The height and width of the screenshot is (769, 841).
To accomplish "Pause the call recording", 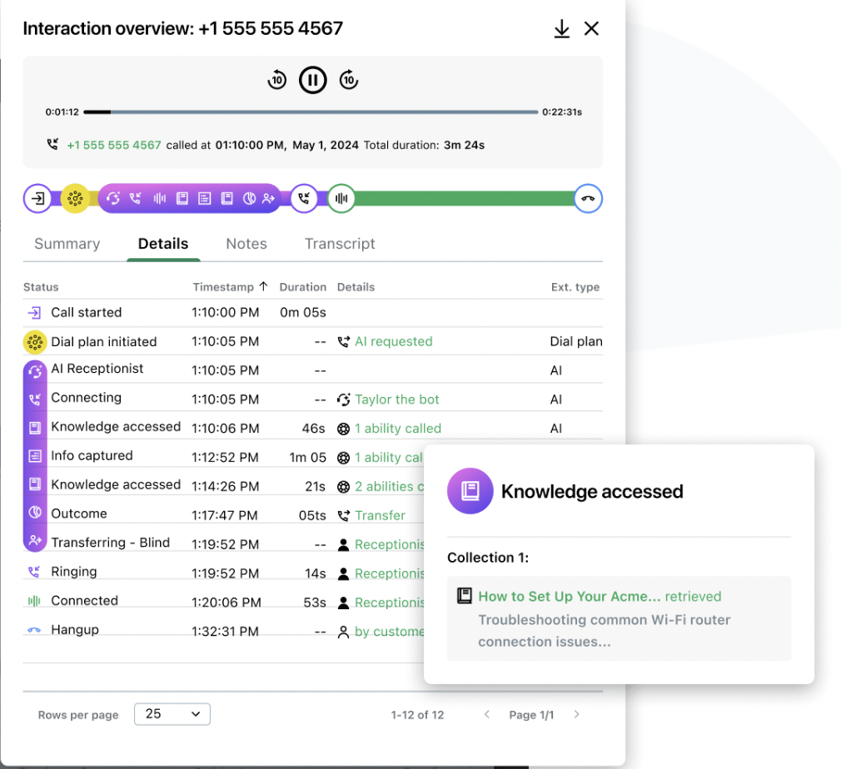I will 313,81.
